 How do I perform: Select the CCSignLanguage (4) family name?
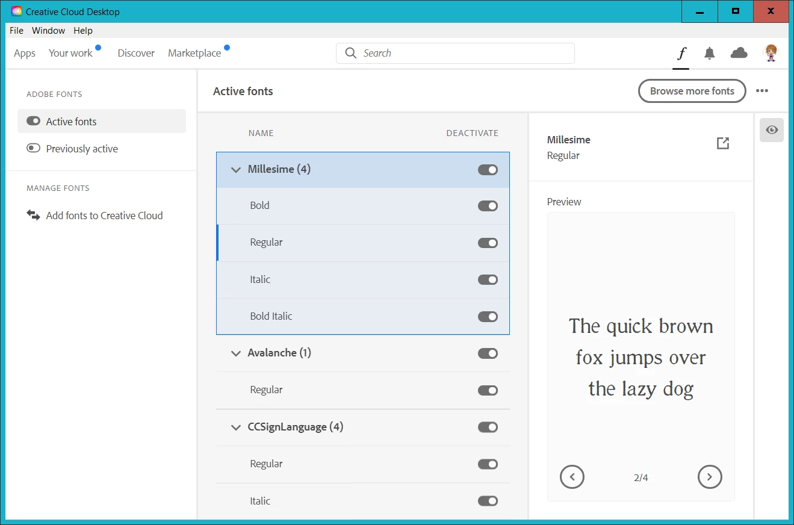(x=296, y=427)
